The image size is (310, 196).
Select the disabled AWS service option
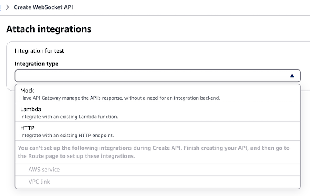tap(158, 169)
